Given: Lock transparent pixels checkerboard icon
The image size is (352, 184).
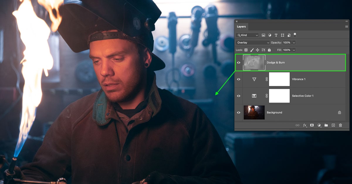Looking at the screenshot, I should pos(246,50).
